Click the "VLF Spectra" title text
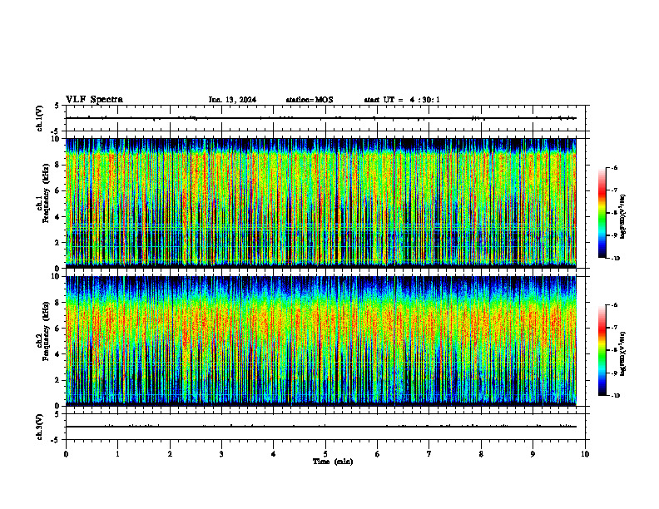Screen dimensions: 659x509 [94, 100]
